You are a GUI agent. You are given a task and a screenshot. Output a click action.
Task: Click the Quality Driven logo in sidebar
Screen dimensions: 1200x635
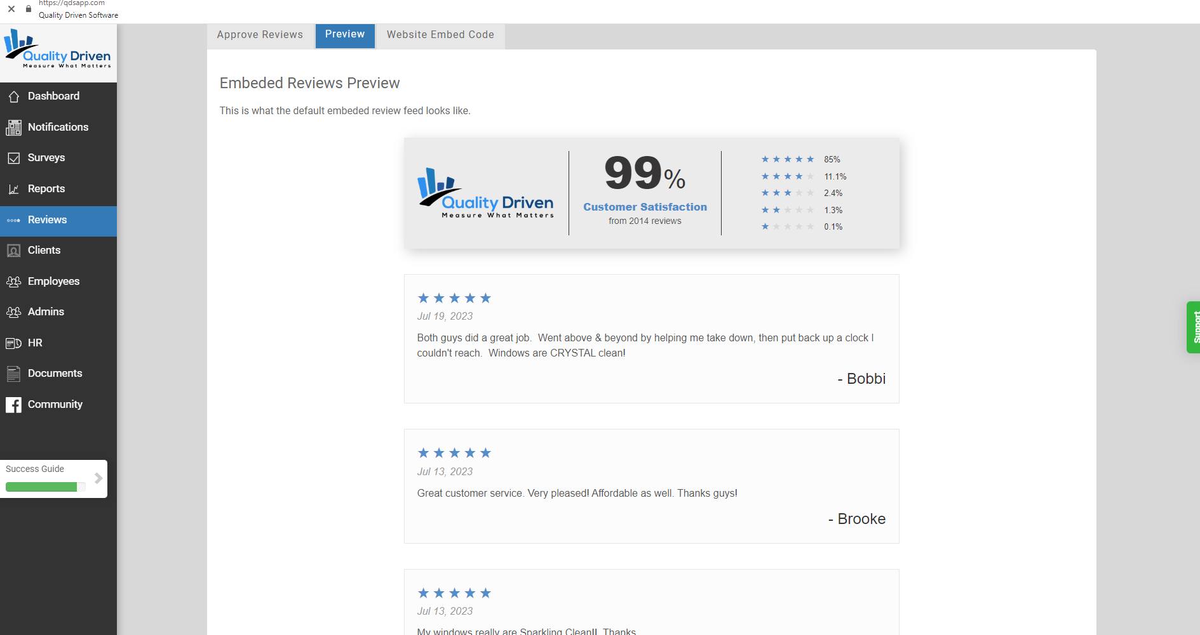coord(58,49)
